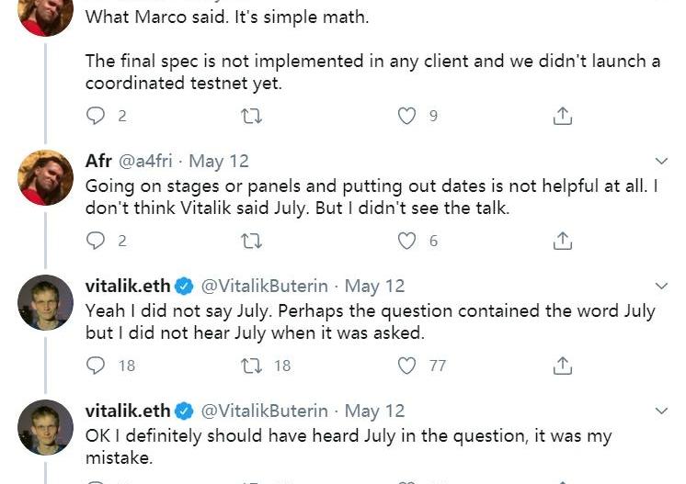Share Afr's May 12 tweet

click(x=563, y=241)
